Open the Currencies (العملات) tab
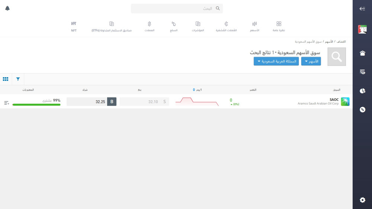 pos(150,27)
